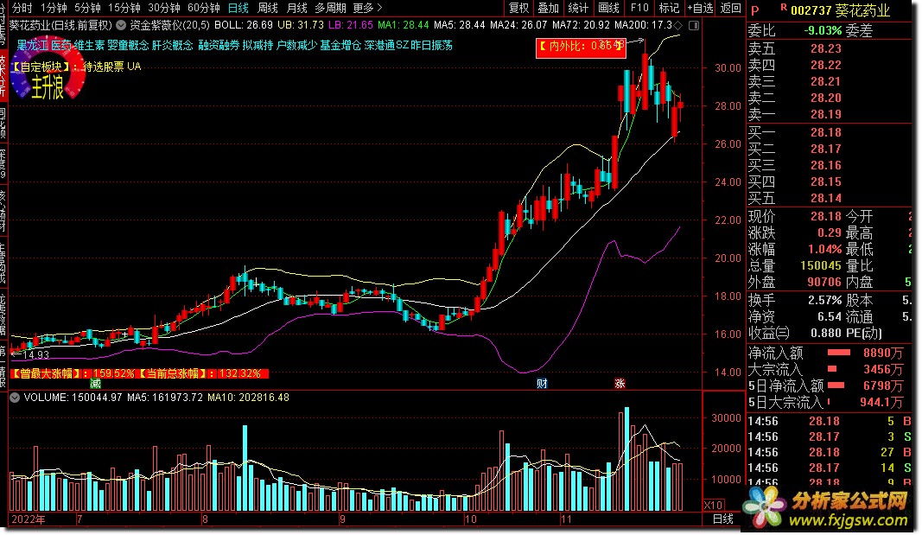The image size is (922, 535).
Task: Click the 减 event marker on chart
Action: pos(95,384)
